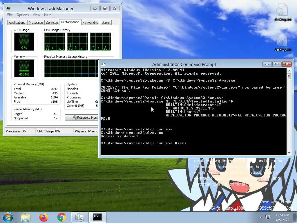
Task: Switch to Command Prompt taskbar button
Action: coord(98,217)
